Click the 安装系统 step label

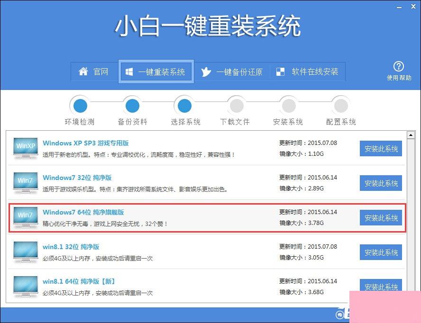click(288, 122)
